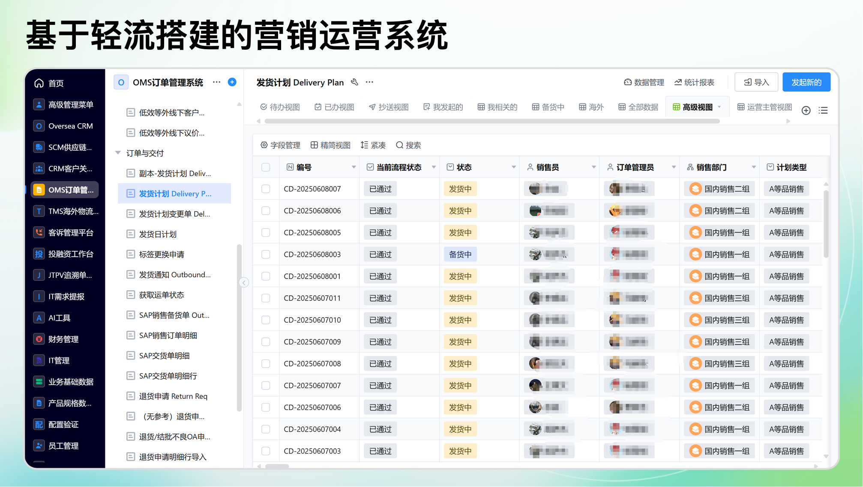Click the 搜索 search field in toolbar
Image resolution: width=863 pixels, height=487 pixels.
[408, 146]
